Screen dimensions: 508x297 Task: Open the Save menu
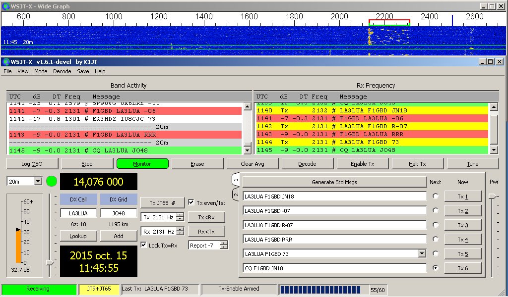pyautogui.click(x=83, y=71)
